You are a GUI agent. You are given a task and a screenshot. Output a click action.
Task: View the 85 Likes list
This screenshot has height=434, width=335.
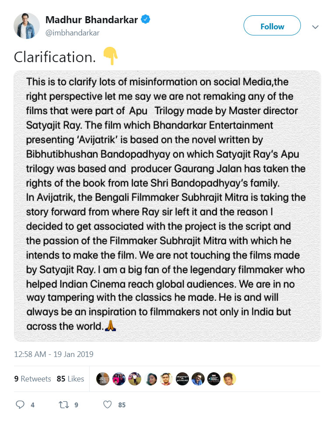(x=70, y=379)
